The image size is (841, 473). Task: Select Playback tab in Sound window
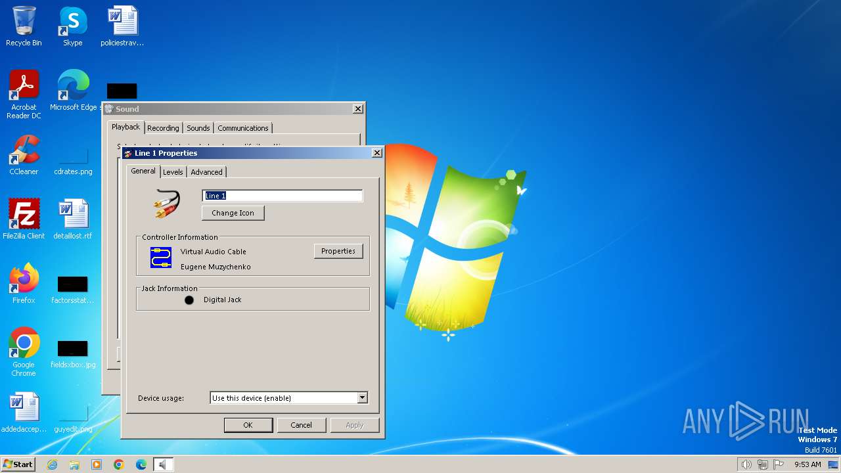point(126,127)
